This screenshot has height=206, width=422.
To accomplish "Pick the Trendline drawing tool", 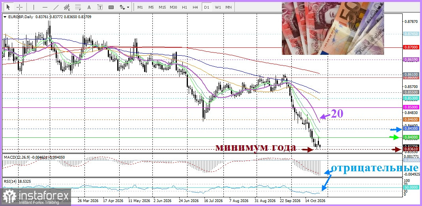I will coord(56,7).
